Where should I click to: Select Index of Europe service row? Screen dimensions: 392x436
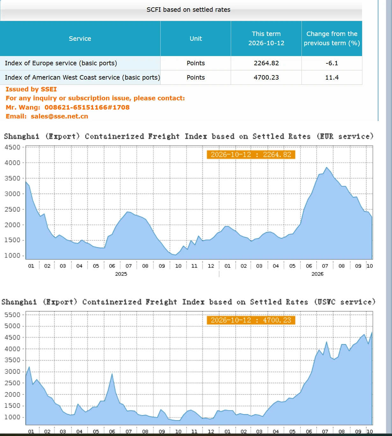[x=181, y=63]
